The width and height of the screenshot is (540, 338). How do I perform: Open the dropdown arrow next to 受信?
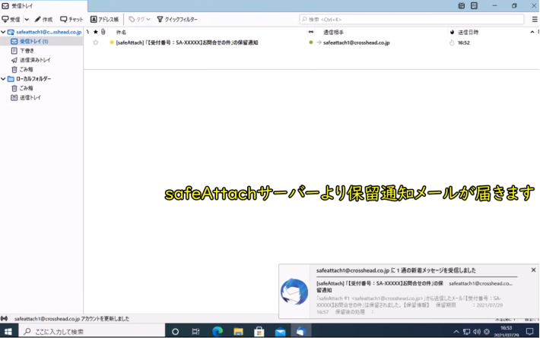point(27,19)
